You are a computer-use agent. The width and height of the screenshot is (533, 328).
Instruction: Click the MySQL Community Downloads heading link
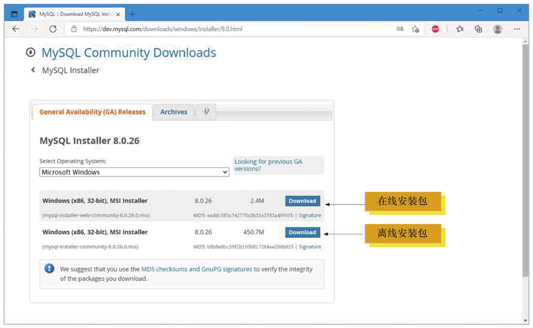click(129, 53)
